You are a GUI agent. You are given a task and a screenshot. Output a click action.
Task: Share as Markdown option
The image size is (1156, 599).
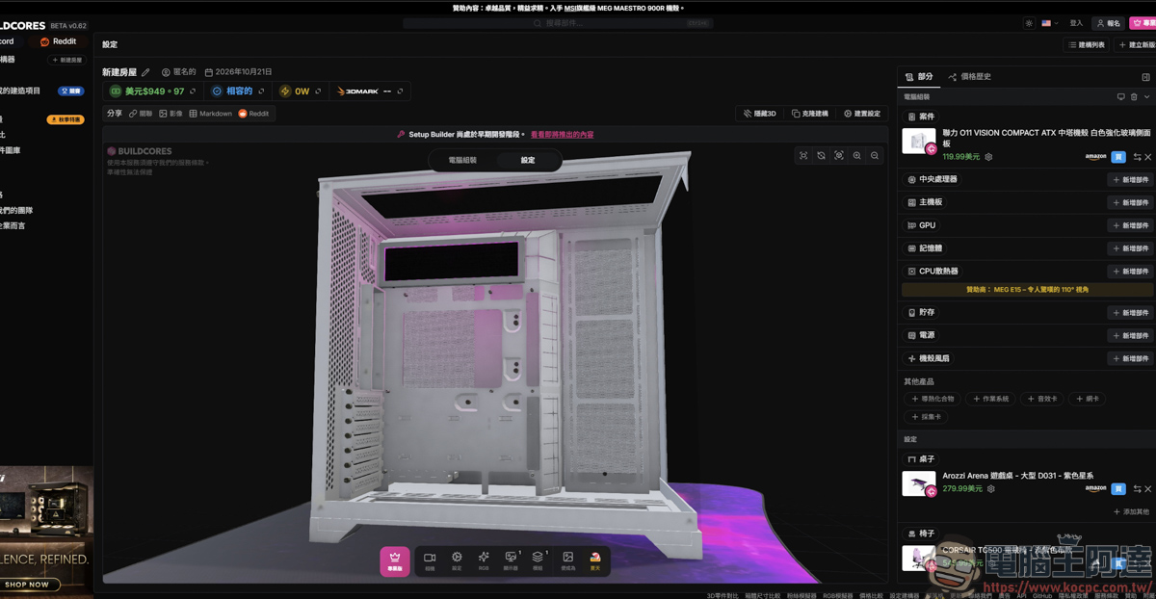(211, 114)
